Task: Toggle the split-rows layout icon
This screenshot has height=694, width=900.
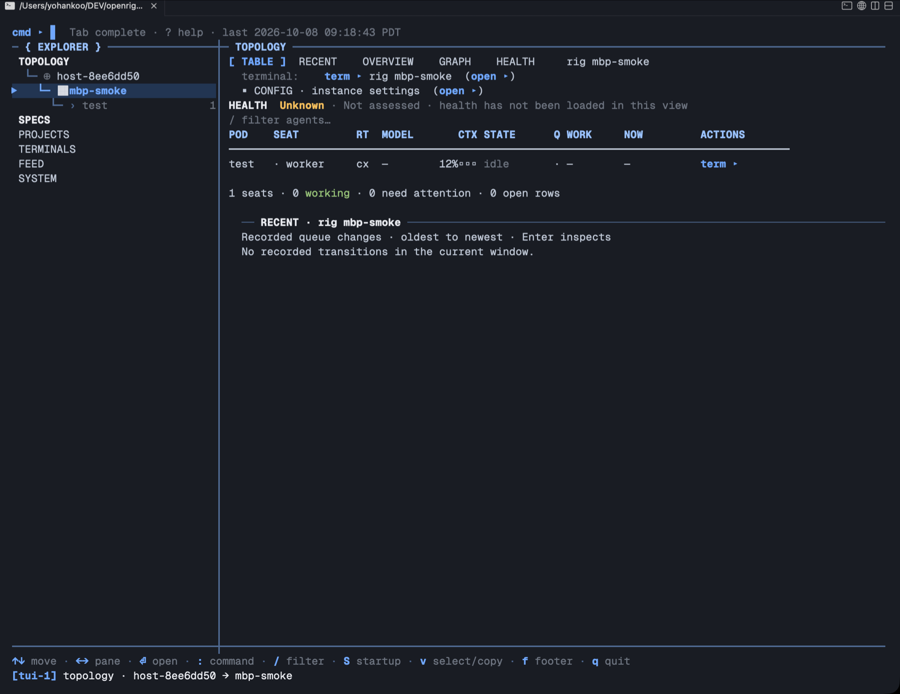Action: pos(888,6)
